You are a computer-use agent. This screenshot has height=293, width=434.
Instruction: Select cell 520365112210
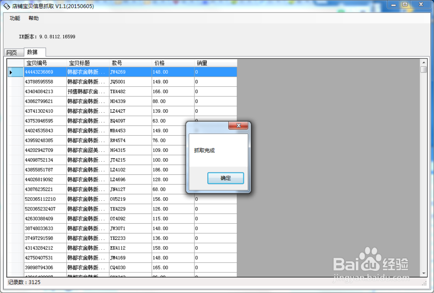pyautogui.click(x=45, y=199)
